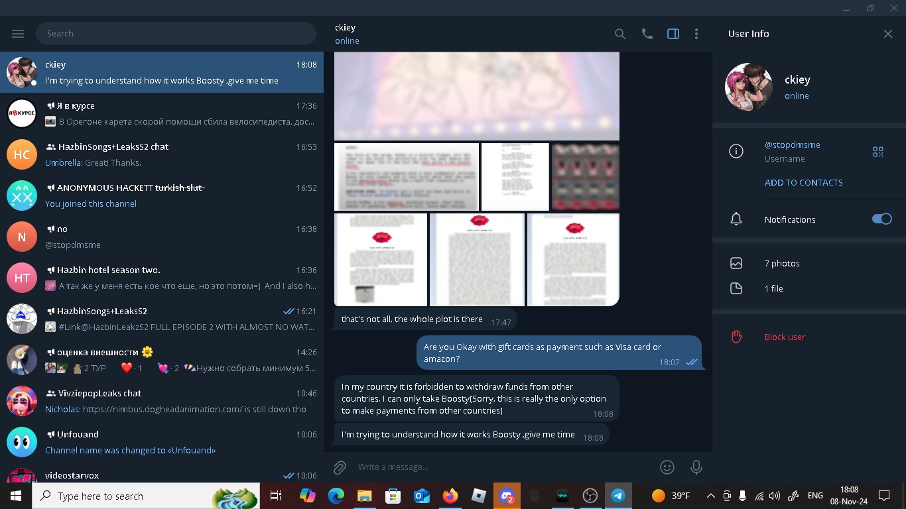Open Outlook from taskbar
Viewport: 906px width, 509px height.
422,496
